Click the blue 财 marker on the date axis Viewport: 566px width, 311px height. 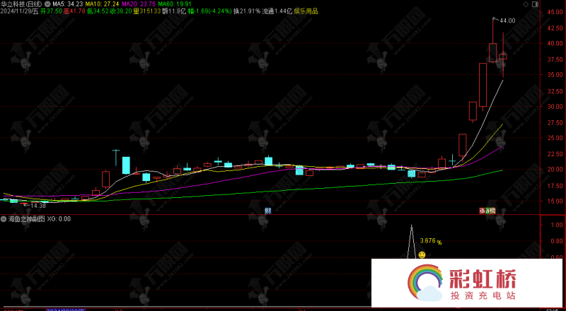tap(268, 211)
